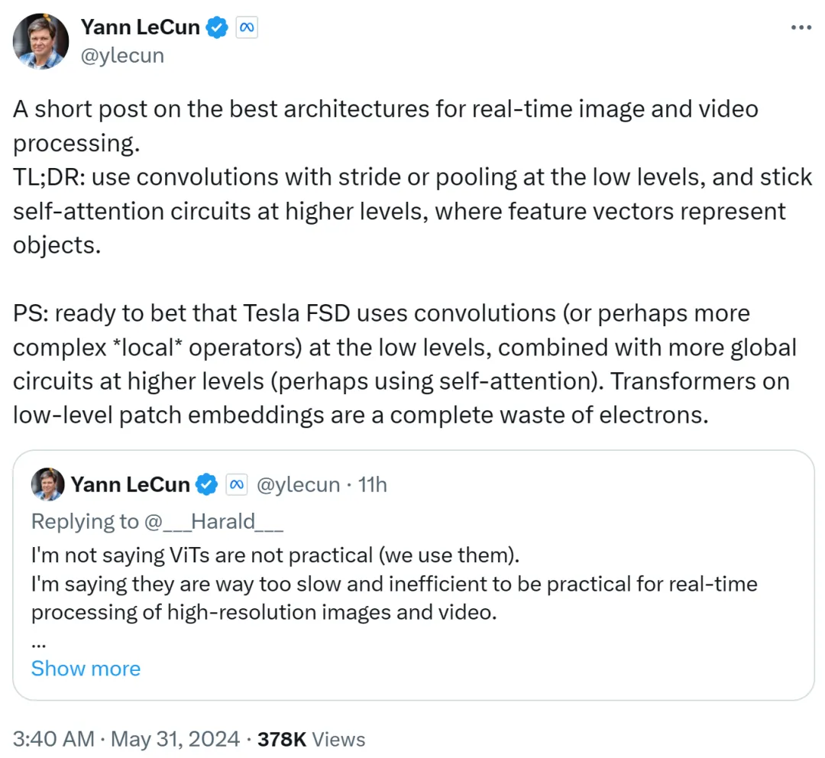The image size is (825, 758).
Task: Click the affiliation badge in the quoted tweet
Action: (x=237, y=484)
